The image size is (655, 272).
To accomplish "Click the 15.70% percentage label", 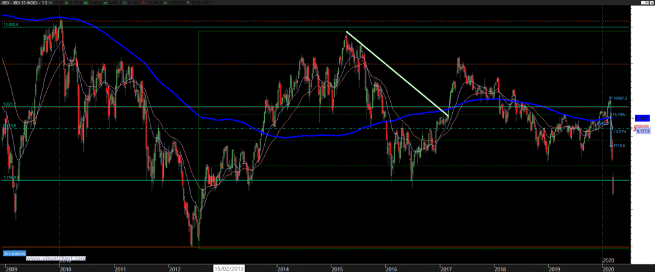I will click(x=619, y=114).
